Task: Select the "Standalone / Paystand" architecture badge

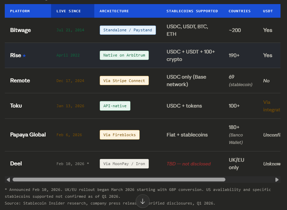Action: pyautogui.click(x=128, y=30)
